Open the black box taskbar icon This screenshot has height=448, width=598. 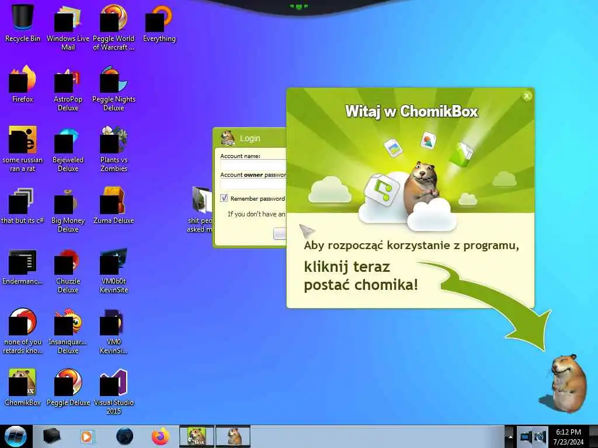[x=51, y=436]
